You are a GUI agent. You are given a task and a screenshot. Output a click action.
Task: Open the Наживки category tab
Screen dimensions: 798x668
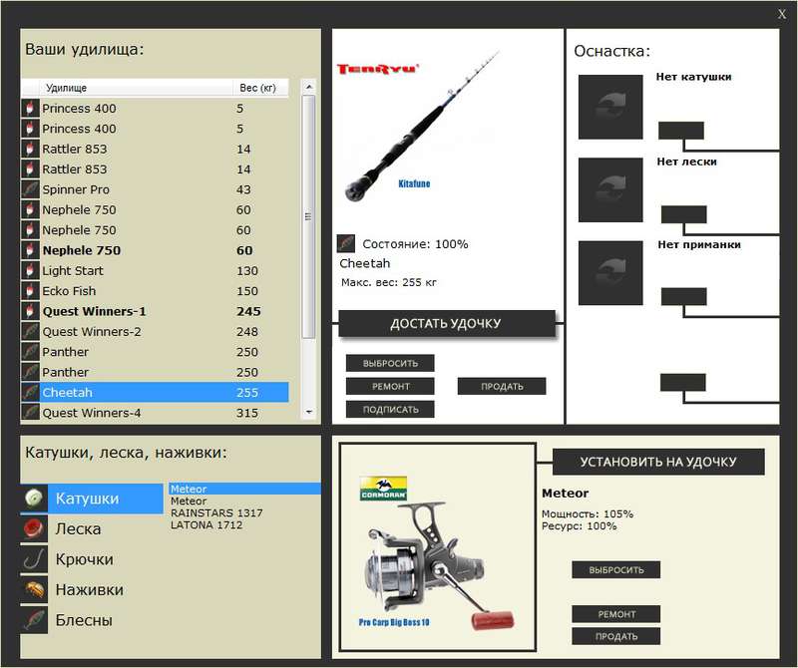pos(92,590)
